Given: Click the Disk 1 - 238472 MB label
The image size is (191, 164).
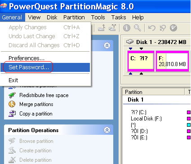Looking at the screenshot, I should point(161,42).
